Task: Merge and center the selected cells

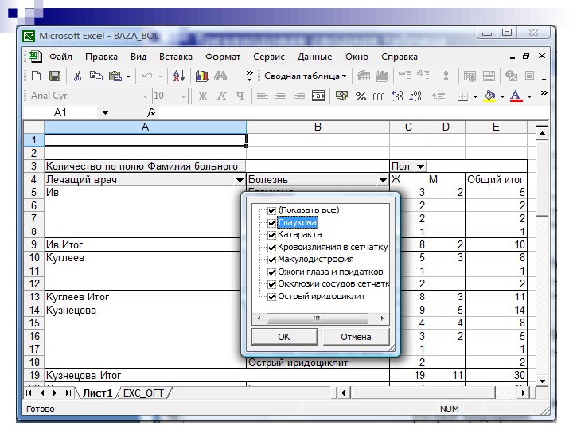Action: pyautogui.click(x=318, y=96)
